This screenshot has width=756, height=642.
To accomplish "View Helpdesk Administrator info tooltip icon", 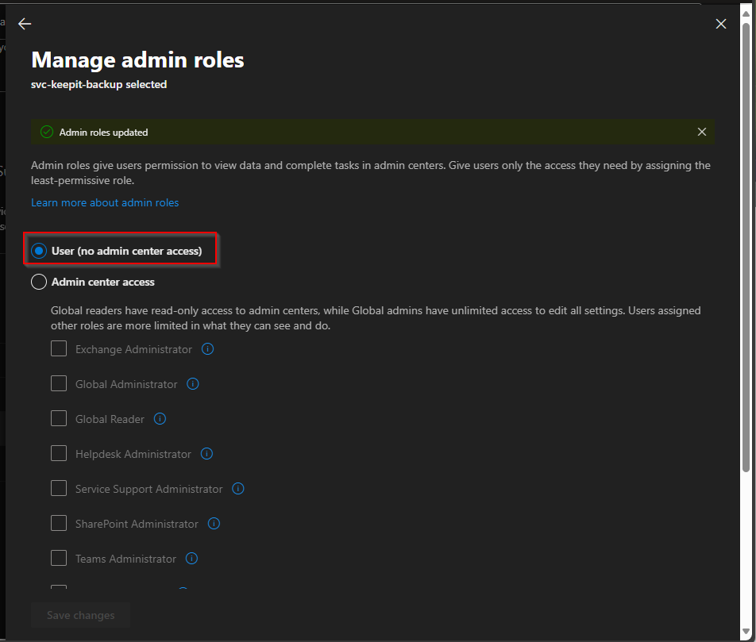I will (206, 454).
